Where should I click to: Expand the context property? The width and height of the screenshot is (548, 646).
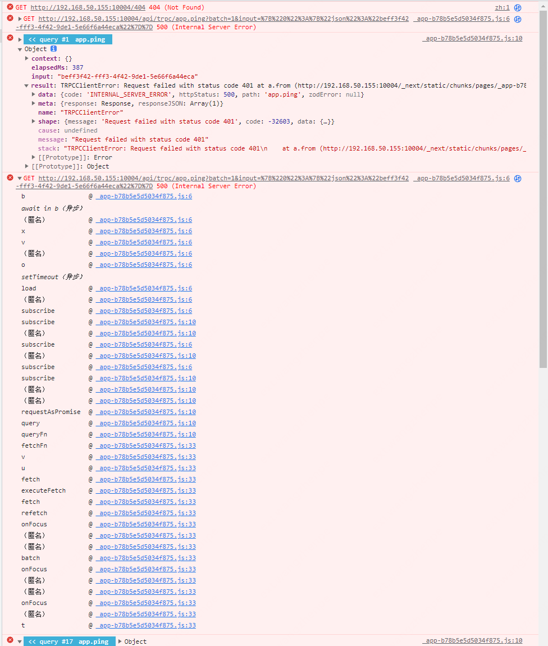click(x=26, y=58)
